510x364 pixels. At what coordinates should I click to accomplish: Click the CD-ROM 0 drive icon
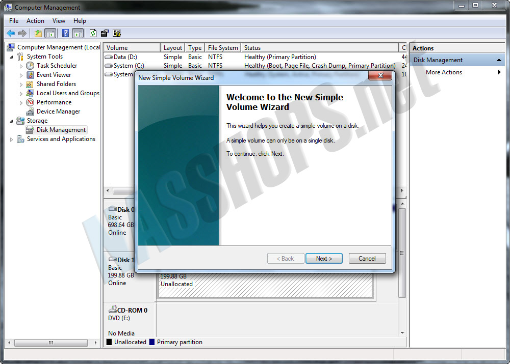[x=113, y=309]
